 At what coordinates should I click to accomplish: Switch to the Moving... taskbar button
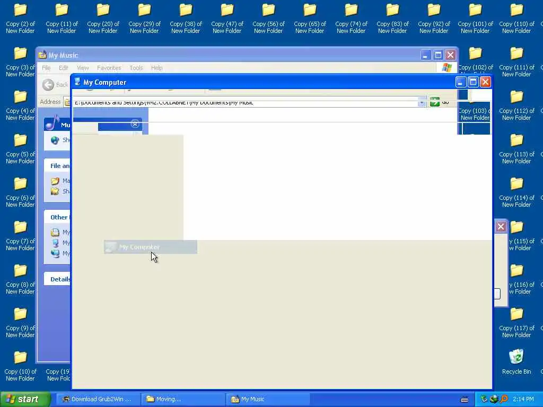pyautogui.click(x=183, y=399)
